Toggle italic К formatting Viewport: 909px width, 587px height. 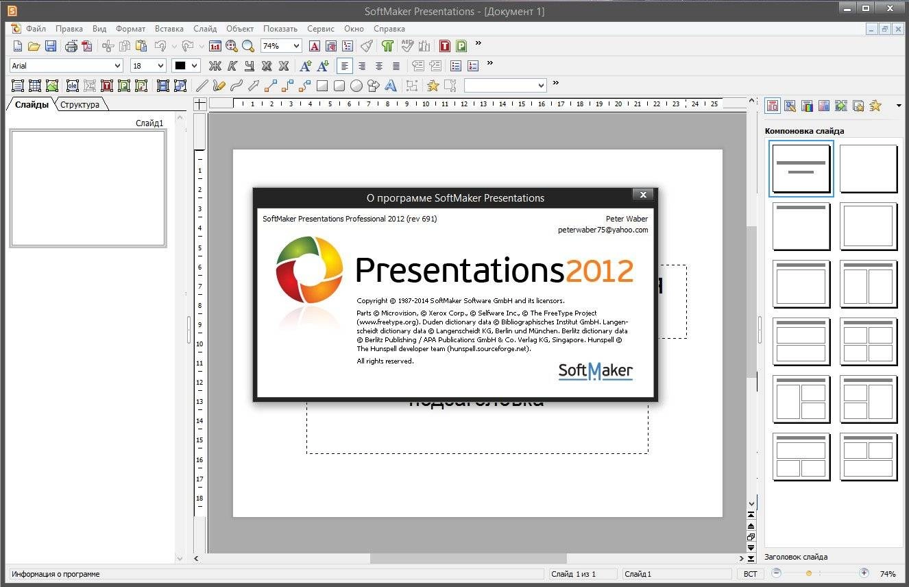tap(232, 66)
